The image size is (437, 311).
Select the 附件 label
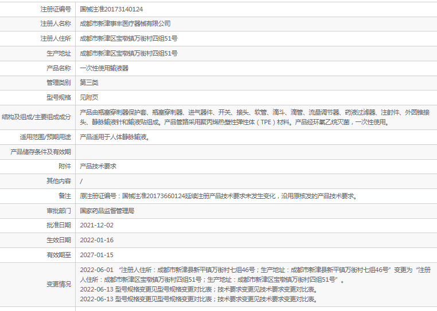click(x=65, y=166)
